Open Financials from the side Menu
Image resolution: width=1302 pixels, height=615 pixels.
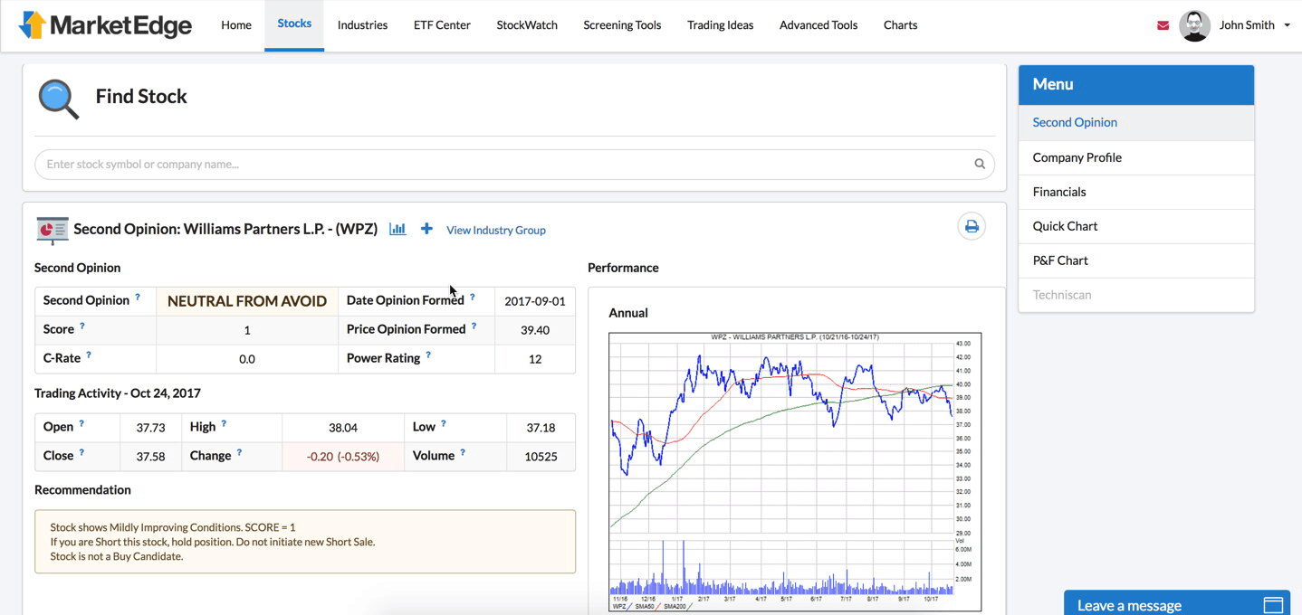pyautogui.click(x=1136, y=192)
